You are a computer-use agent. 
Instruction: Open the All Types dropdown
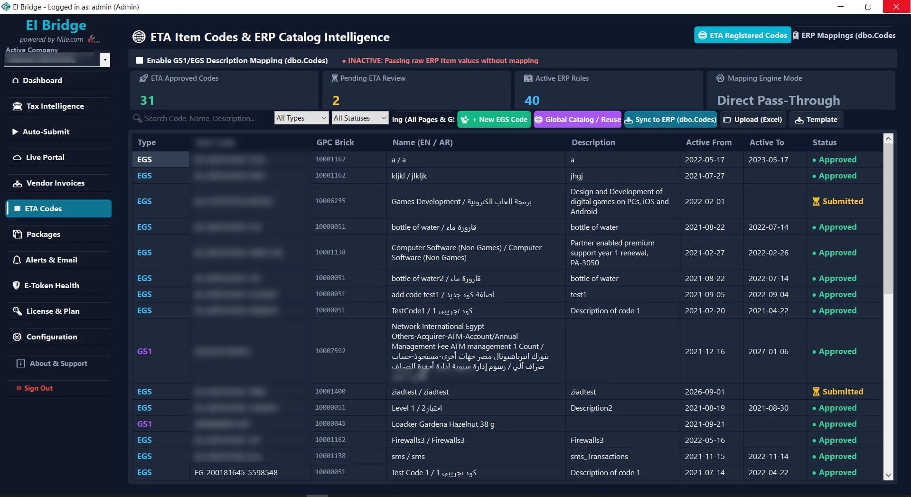(301, 118)
